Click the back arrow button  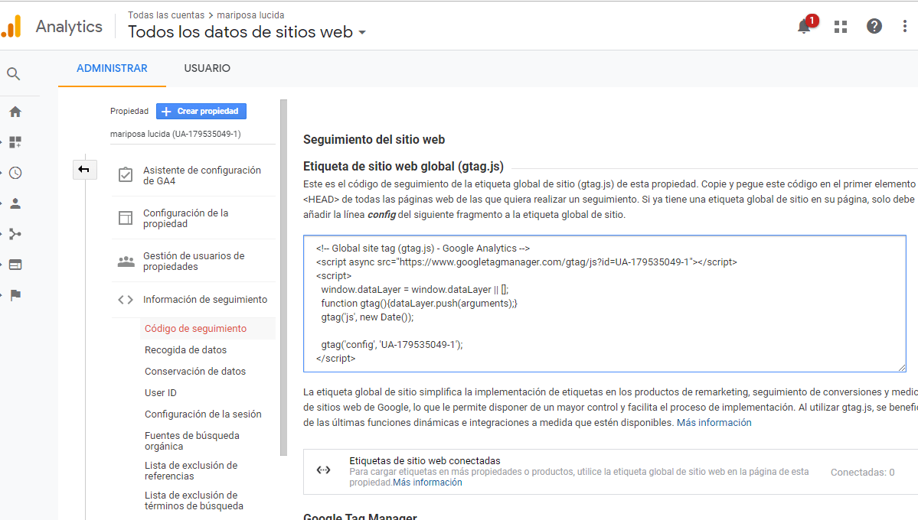coord(84,170)
